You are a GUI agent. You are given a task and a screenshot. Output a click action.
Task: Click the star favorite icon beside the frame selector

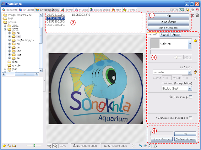coord(195,41)
